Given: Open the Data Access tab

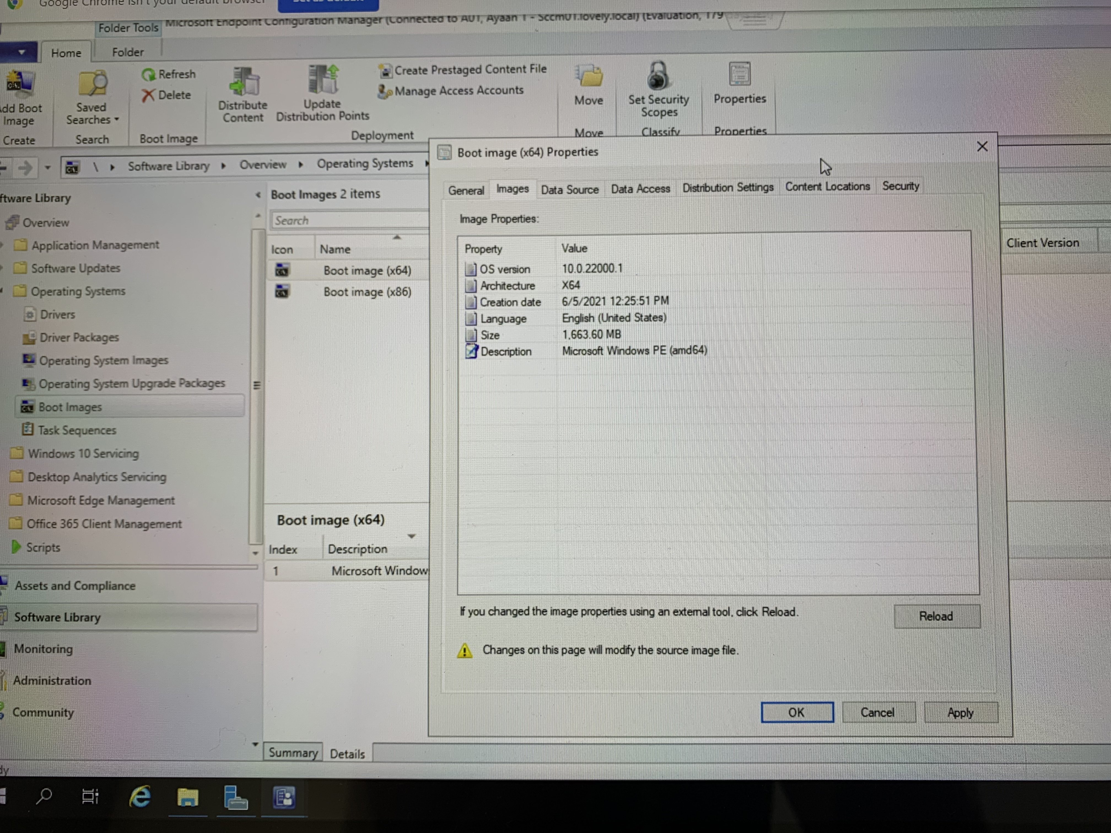Looking at the screenshot, I should click(x=640, y=189).
